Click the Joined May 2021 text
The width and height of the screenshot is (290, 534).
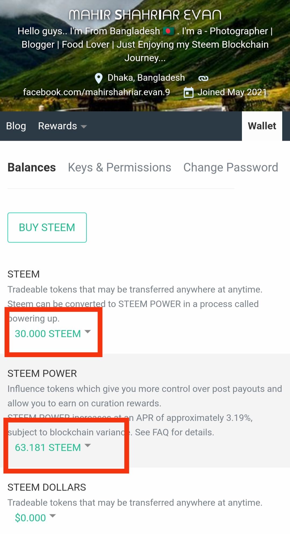232,92
